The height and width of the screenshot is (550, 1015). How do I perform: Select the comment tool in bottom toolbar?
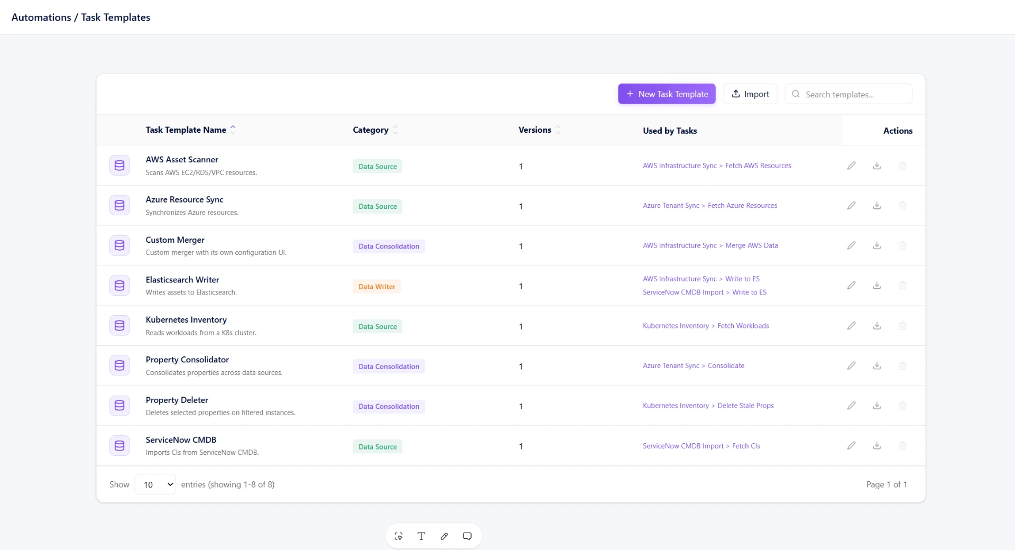coord(467,536)
